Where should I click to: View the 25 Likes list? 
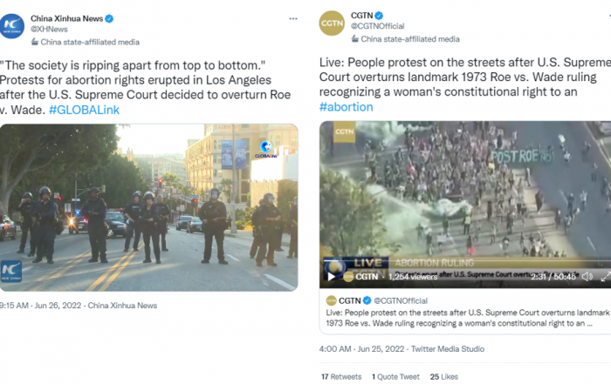pos(443,377)
